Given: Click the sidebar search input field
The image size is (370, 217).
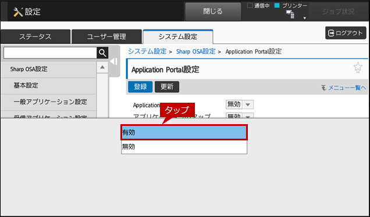Looking at the screenshot, I should [x=50, y=53].
